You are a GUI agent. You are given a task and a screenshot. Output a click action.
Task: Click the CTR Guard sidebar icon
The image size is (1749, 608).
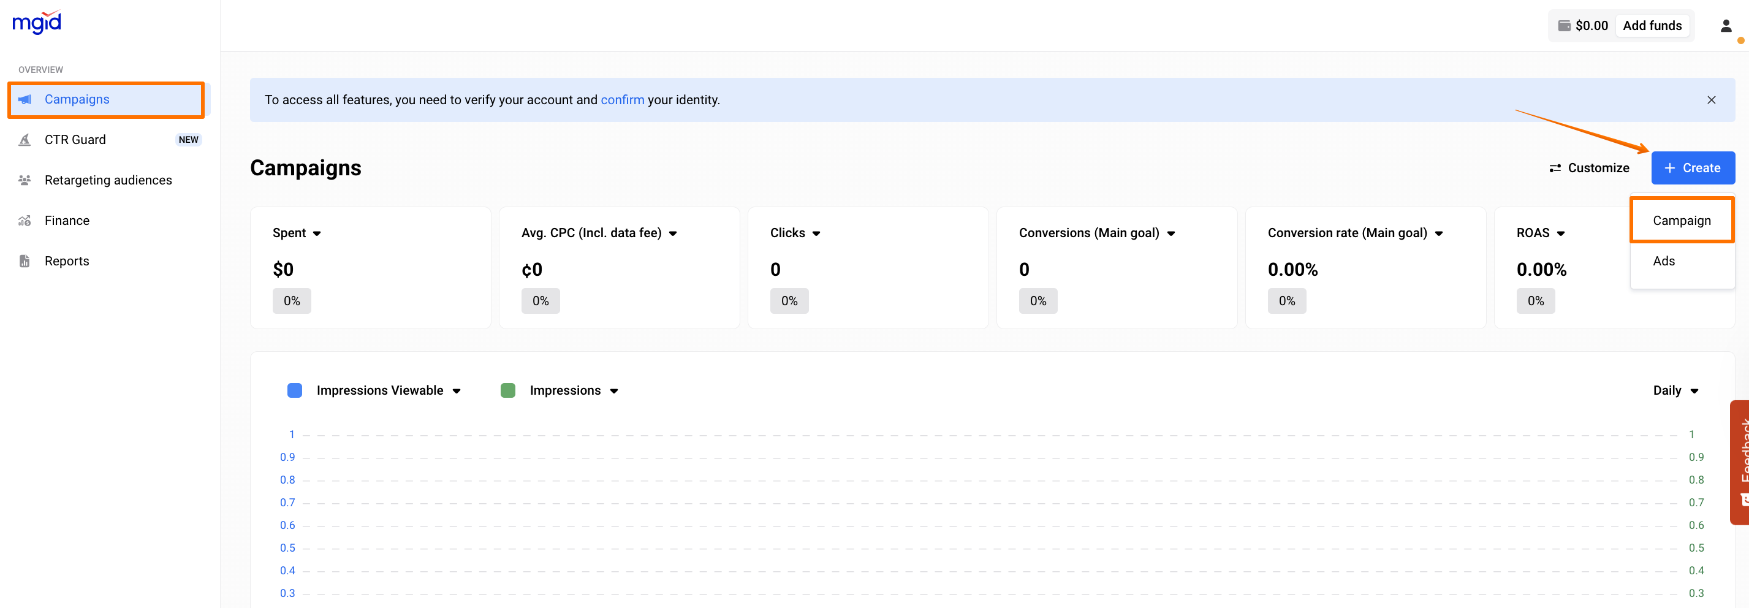pyautogui.click(x=25, y=140)
